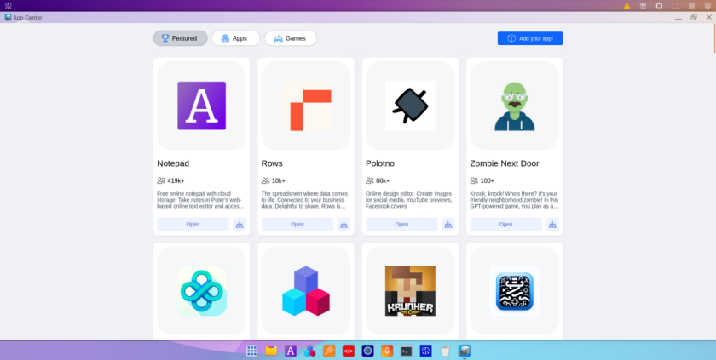The width and height of the screenshot is (716, 360).
Task: Click the Zombie Next Door description text
Action: (x=515, y=200)
